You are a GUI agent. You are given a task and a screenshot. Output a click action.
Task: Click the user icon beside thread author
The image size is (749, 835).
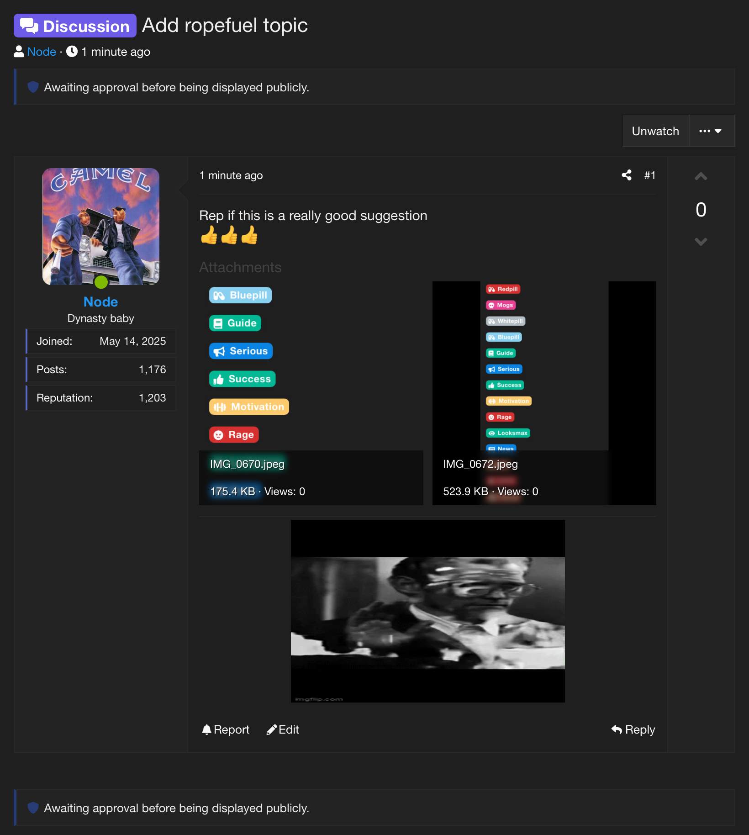19,52
